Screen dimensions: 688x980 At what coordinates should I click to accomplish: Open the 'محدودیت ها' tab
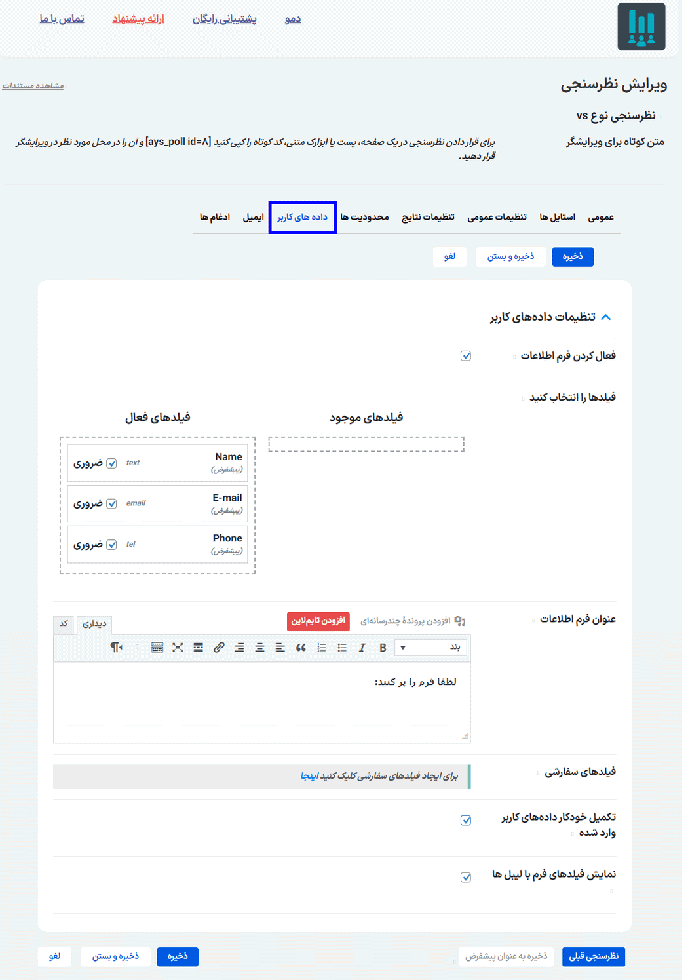[364, 217]
